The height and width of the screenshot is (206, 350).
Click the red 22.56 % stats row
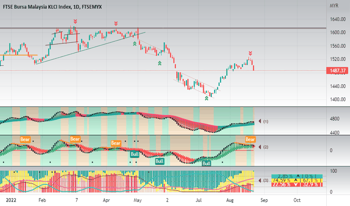[297, 184]
